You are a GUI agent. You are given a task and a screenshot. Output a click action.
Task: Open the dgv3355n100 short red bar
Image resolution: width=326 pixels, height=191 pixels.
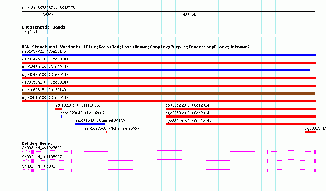310,132
